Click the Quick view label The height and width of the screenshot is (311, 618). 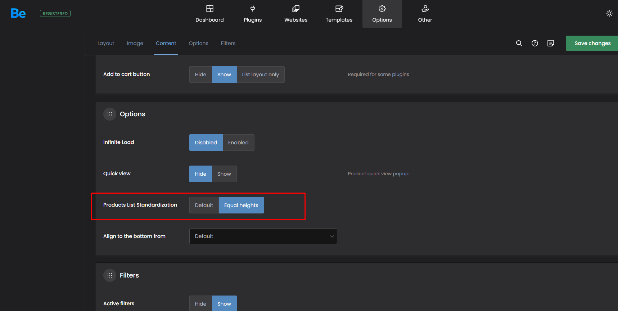[117, 173]
